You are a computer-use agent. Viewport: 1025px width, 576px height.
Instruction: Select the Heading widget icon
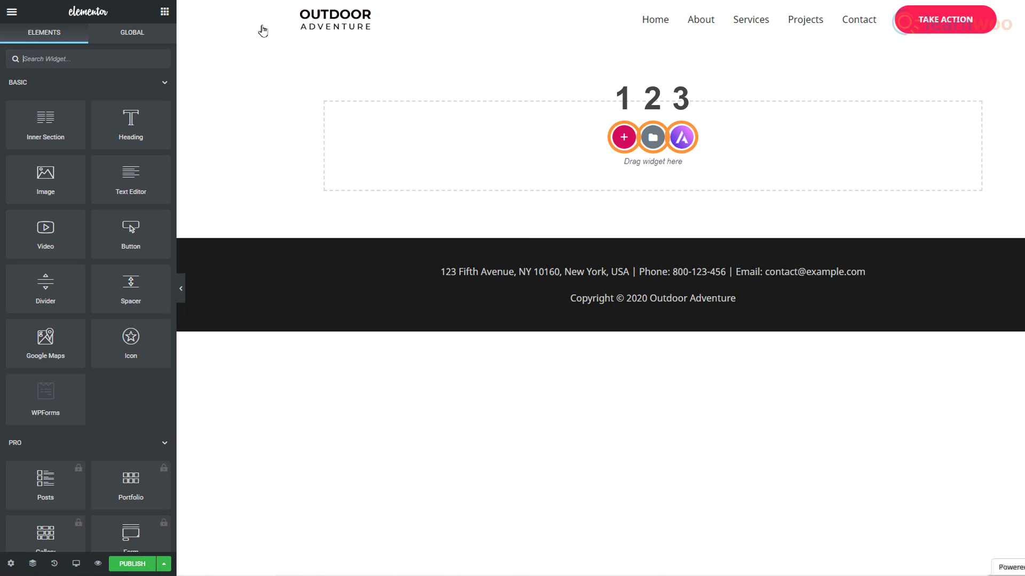pyautogui.click(x=131, y=124)
